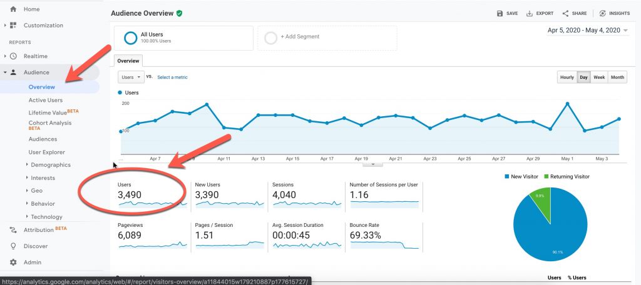
Task: Click the Discover lightbulb icon
Action: 13,246
